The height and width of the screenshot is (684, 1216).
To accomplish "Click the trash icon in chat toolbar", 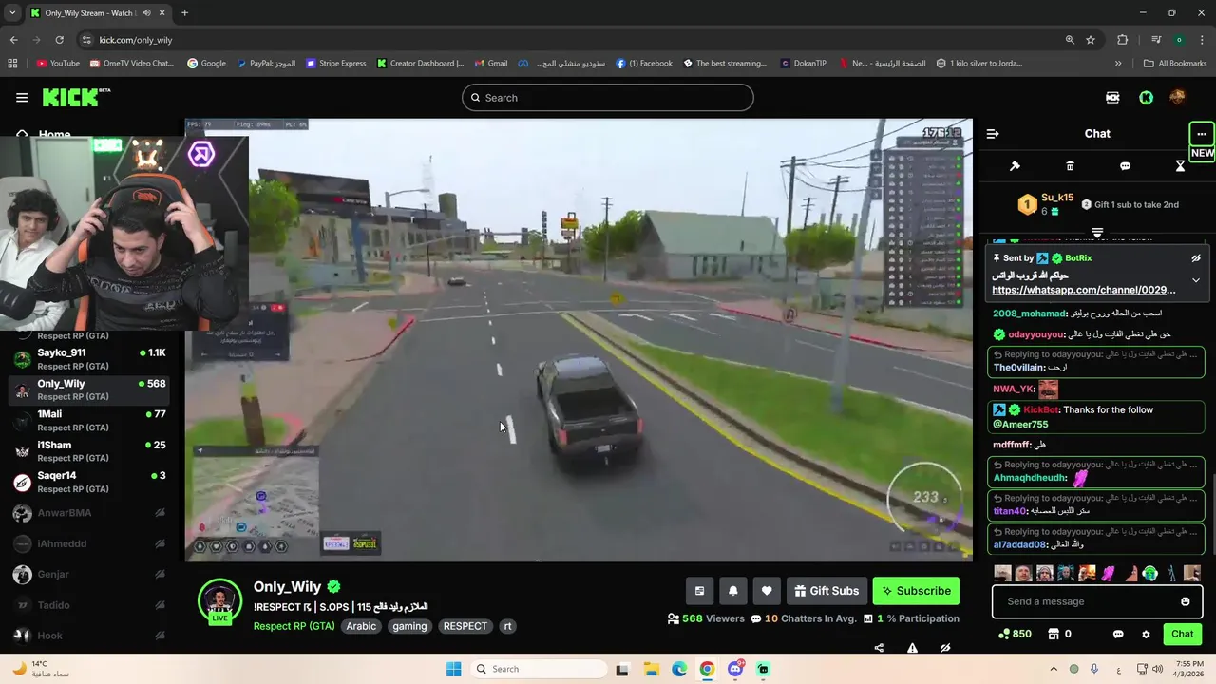I will pyautogui.click(x=1070, y=166).
